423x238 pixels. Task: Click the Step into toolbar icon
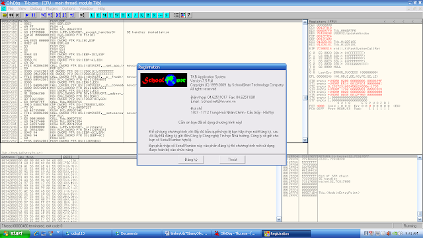44,15
